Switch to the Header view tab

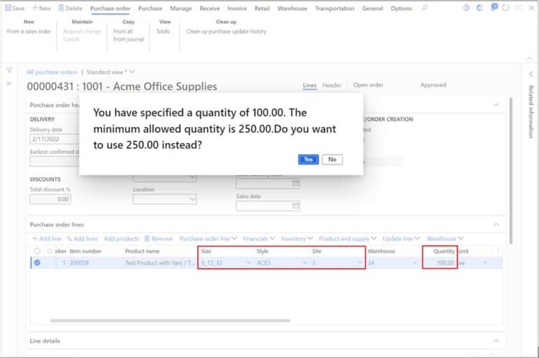(x=331, y=85)
